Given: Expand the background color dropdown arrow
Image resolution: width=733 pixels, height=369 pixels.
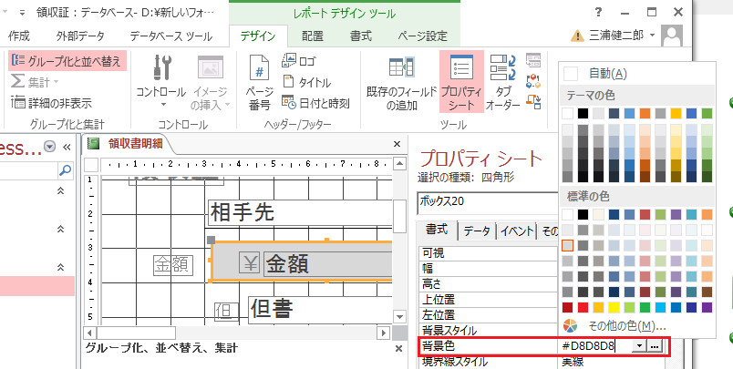Looking at the screenshot, I should click(x=638, y=346).
